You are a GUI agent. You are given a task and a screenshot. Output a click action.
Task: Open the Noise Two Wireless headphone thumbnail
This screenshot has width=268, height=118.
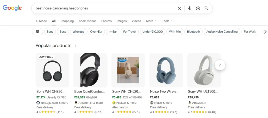[166, 70]
